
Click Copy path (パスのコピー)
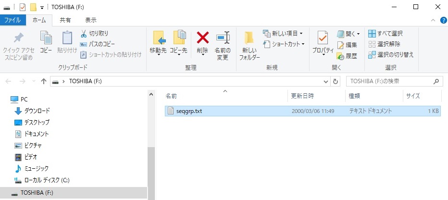(x=98, y=44)
